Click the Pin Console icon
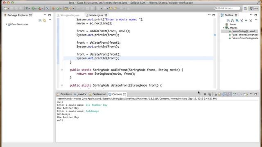262x147 pixels. tap(235, 94)
